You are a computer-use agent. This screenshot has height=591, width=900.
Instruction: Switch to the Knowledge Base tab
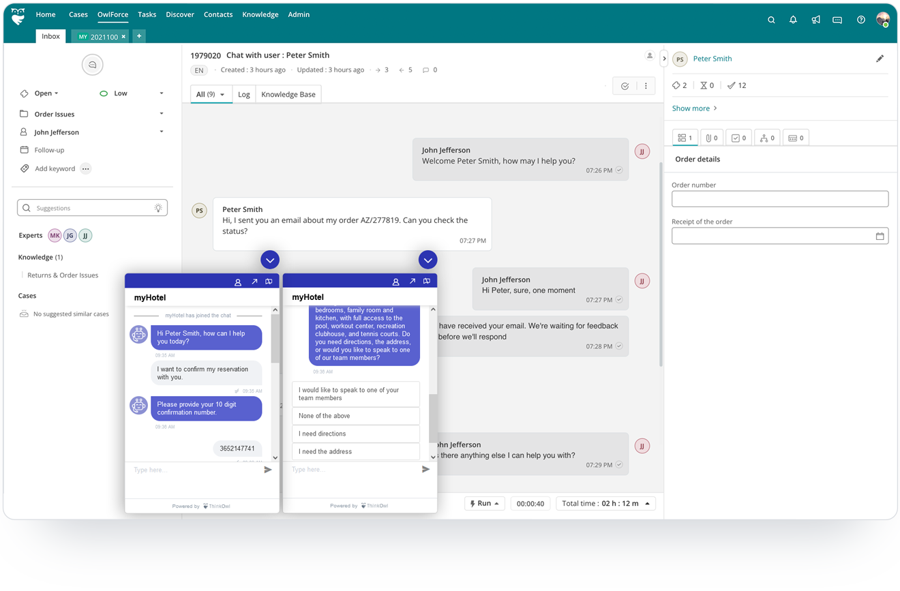click(x=288, y=95)
